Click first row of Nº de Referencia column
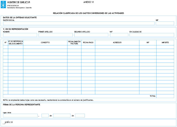The width and height of the screenshot is (177, 127). click(16, 47)
